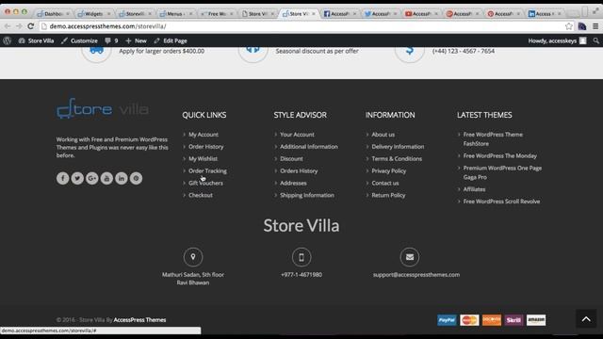The image size is (603, 339).
Task: Click the browser extension icon beside the star
Action: [x=582, y=26]
